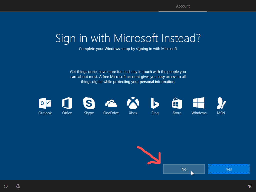The width and height of the screenshot is (256, 192).
Task: Choose Yes to sign in with Microsoft
Action: [229, 169]
